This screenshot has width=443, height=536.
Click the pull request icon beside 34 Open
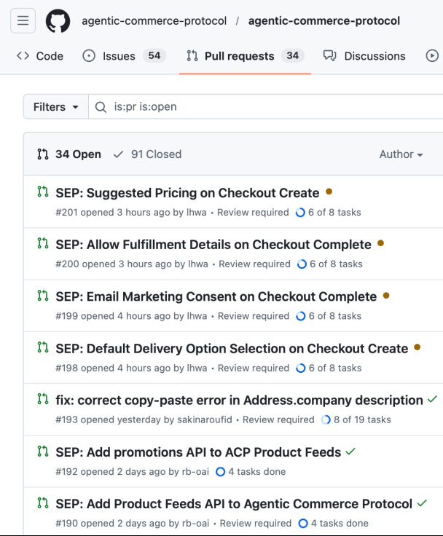point(43,154)
